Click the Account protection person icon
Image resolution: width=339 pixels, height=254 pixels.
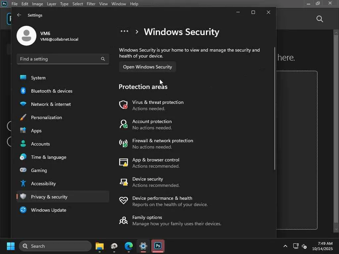point(123,124)
